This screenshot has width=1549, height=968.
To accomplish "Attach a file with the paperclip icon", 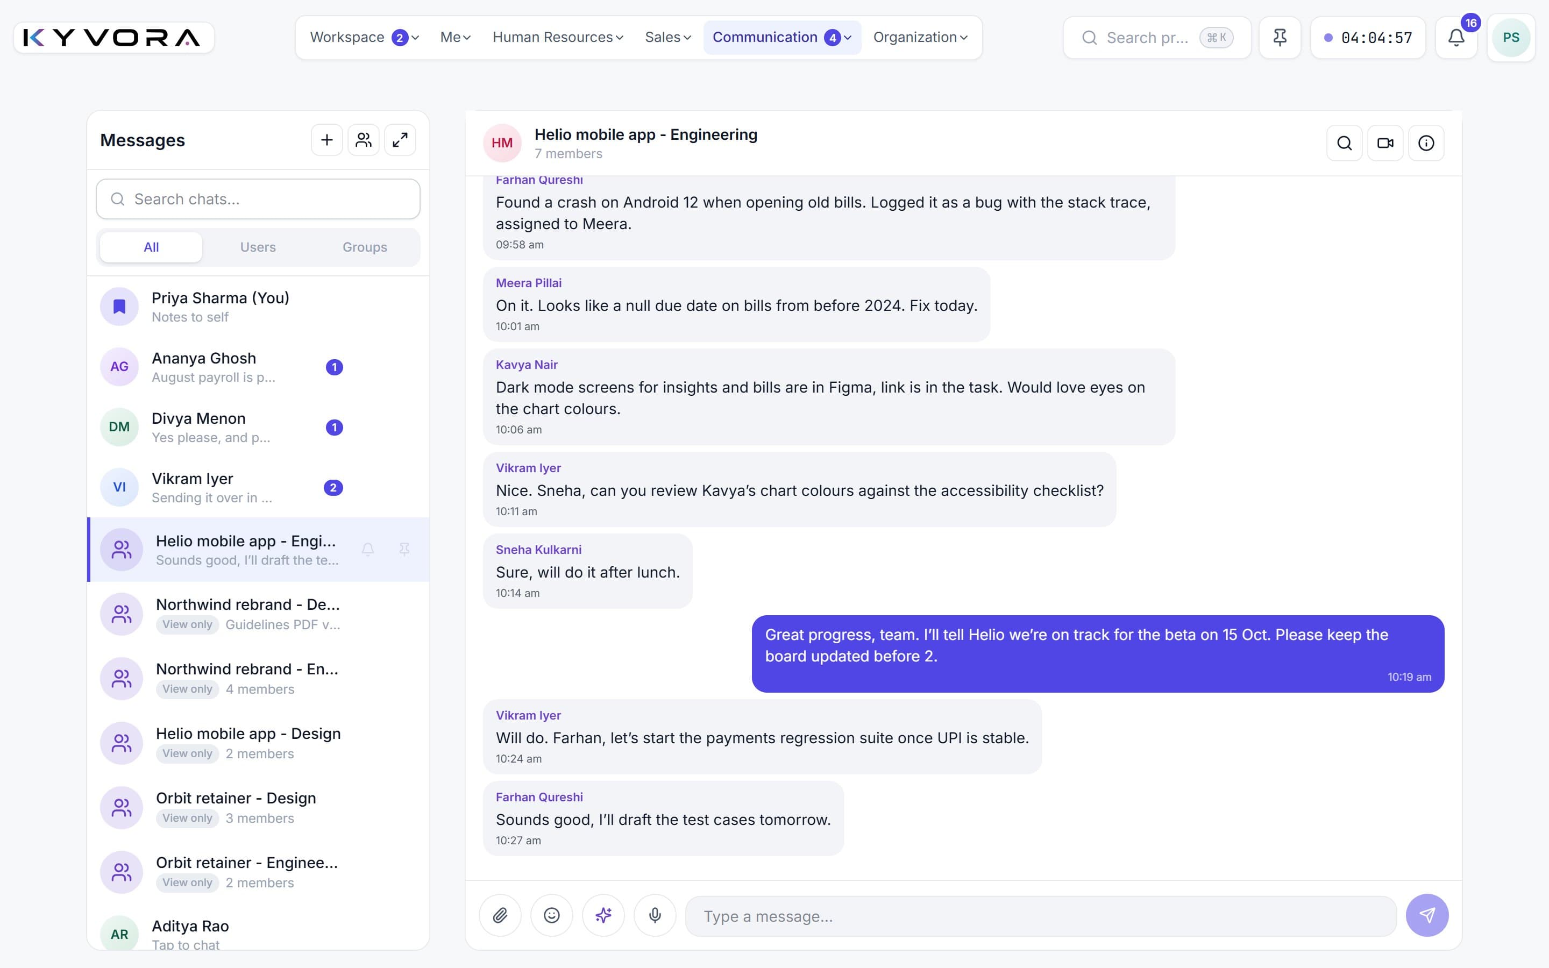I will point(500,915).
